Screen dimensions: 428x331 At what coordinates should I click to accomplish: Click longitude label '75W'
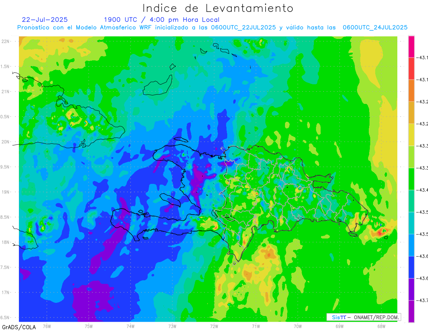point(88,326)
